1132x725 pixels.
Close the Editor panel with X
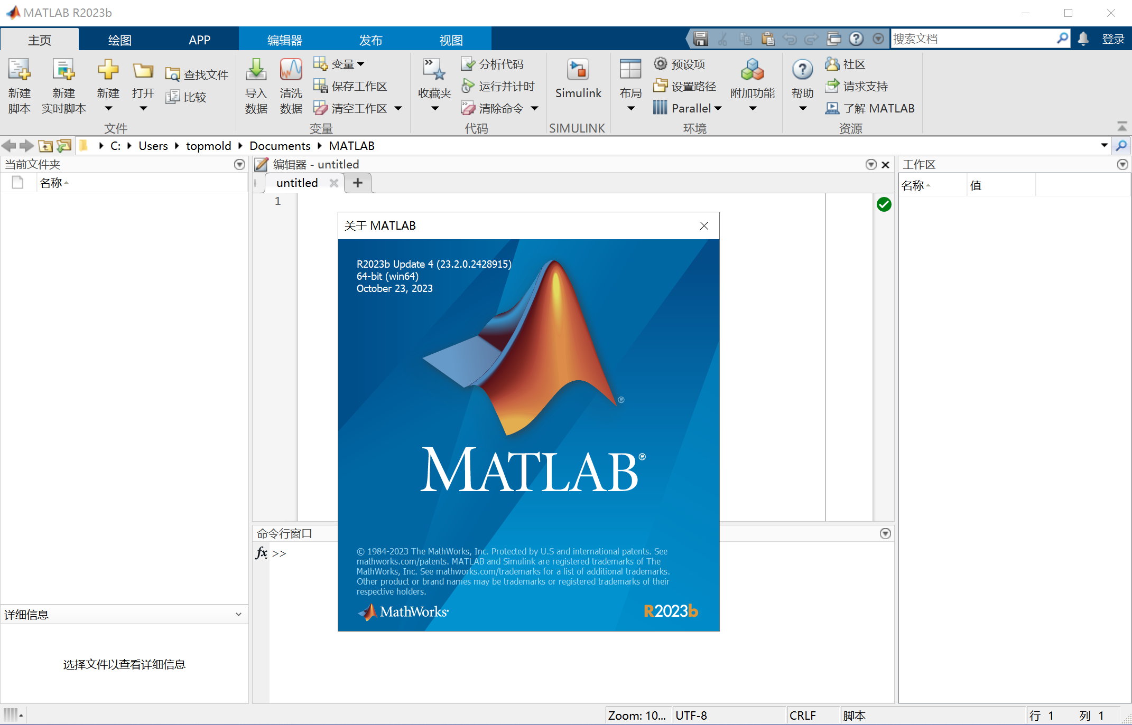886,165
